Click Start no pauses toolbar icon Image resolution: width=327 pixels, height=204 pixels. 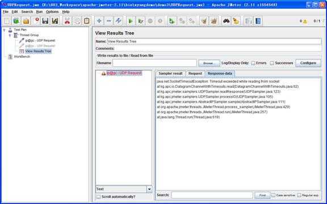(141, 21)
